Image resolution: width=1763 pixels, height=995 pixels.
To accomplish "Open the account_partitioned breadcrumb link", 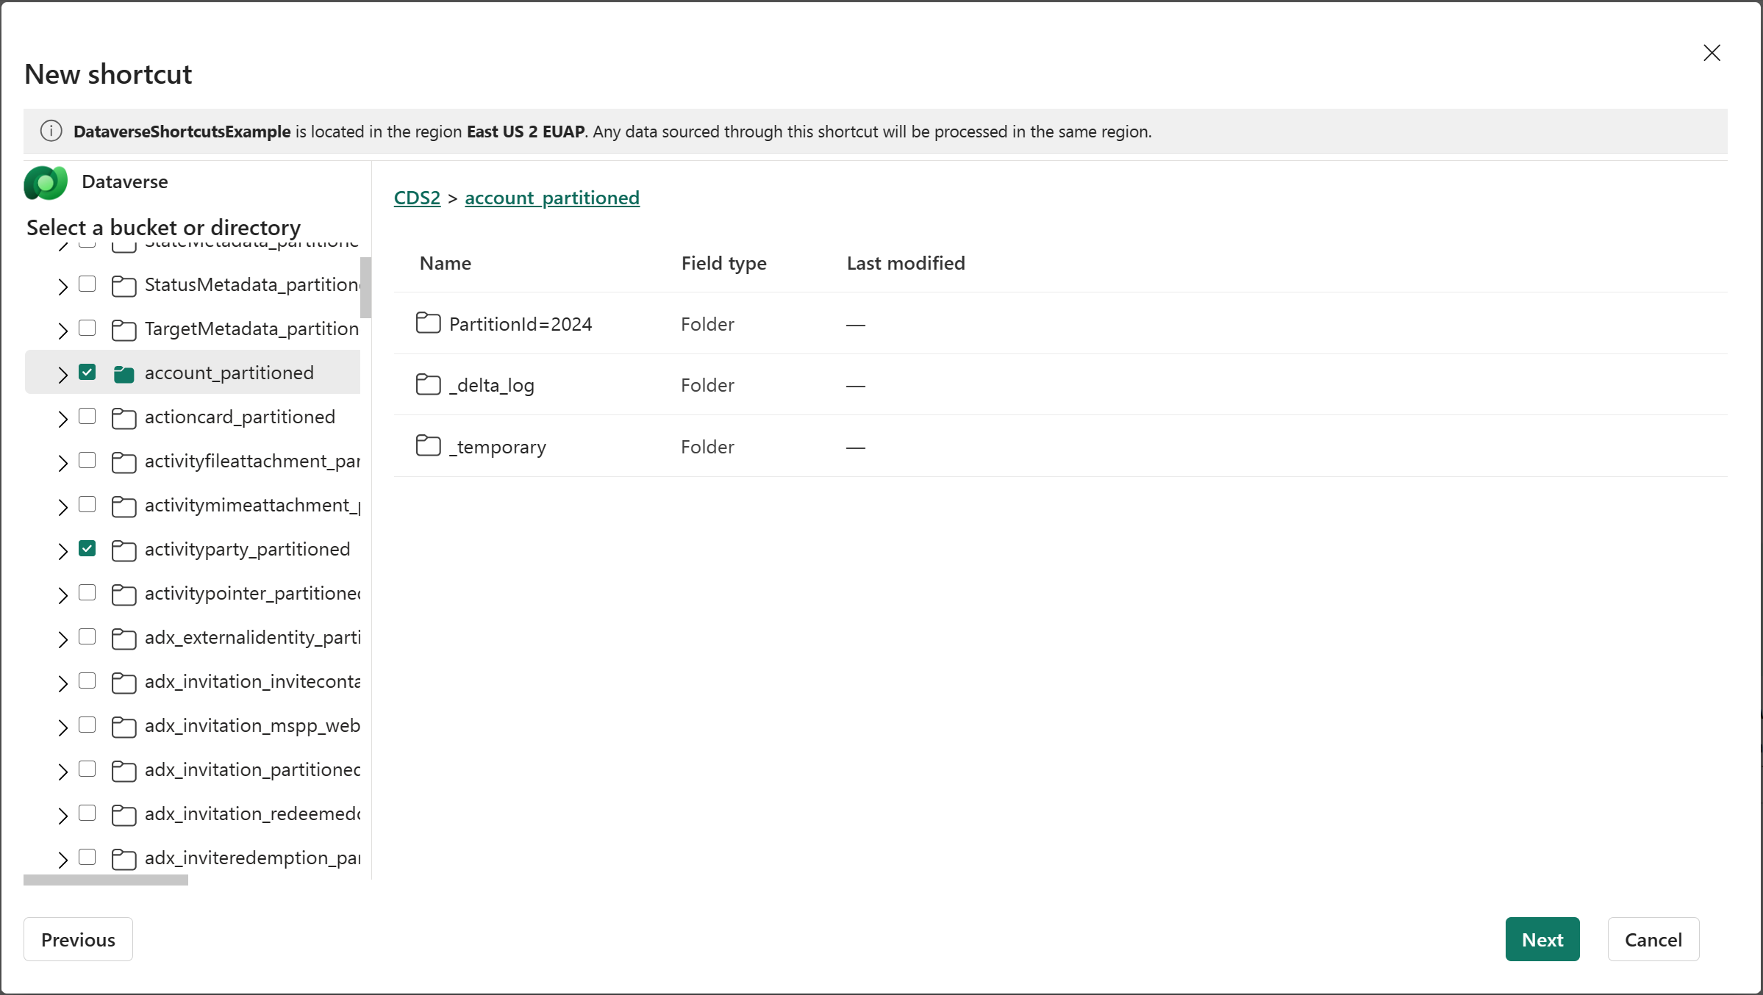I will click(x=552, y=197).
